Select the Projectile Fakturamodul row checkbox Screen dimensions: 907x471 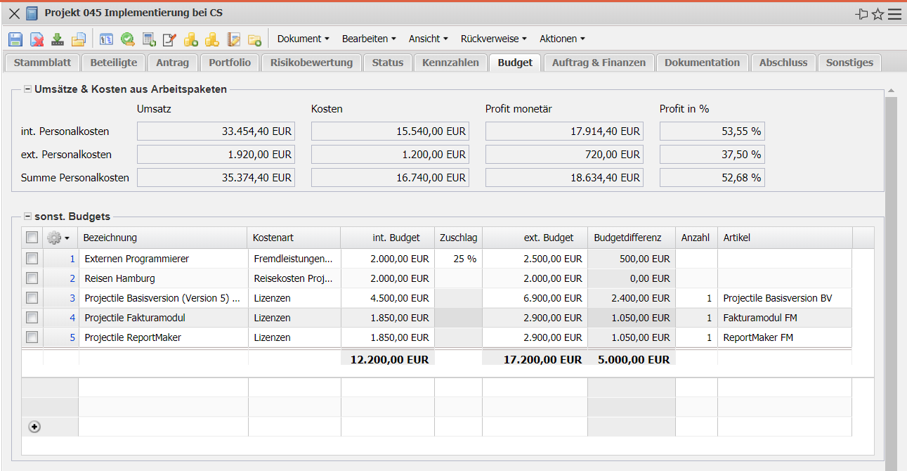point(32,318)
